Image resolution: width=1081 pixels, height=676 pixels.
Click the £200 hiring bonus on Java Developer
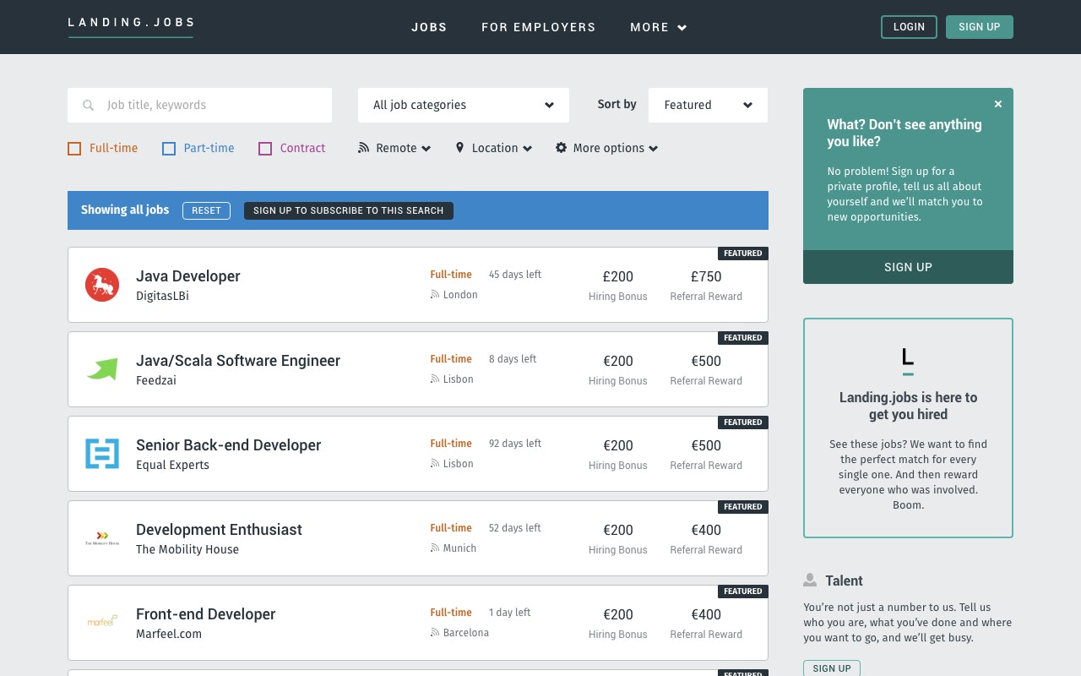618,276
